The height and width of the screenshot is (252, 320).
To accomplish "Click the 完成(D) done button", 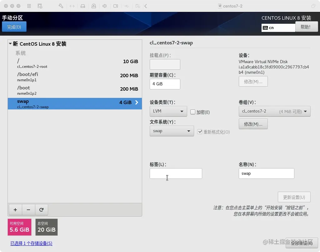I will (14, 27).
